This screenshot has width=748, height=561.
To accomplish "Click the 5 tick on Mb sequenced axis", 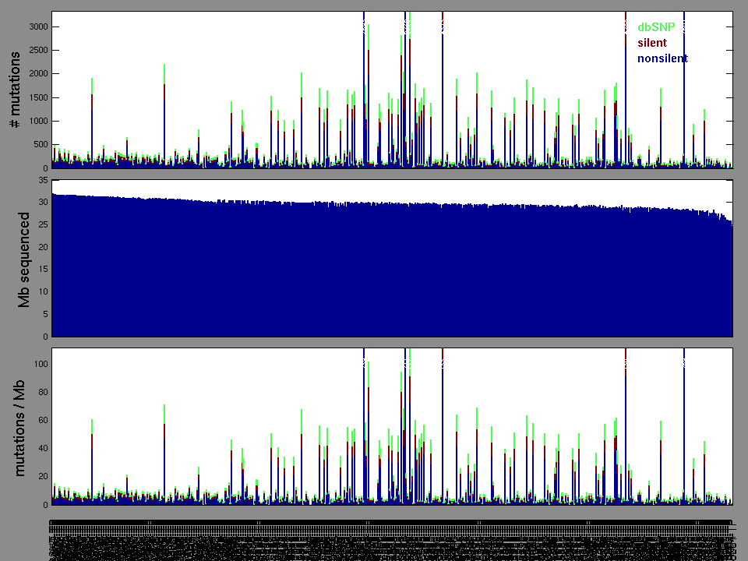I will coord(44,315).
